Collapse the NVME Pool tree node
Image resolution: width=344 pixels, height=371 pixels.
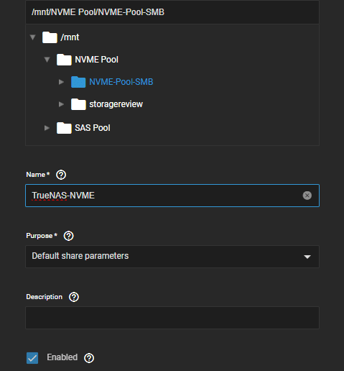pyautogui.click(x=47, y=60)
